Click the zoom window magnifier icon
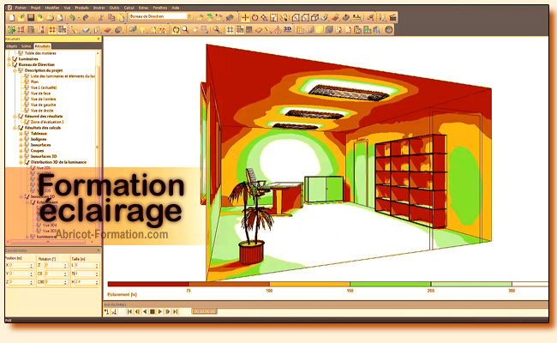This screenshot has width=557, height=343. [x=216, y=30]
